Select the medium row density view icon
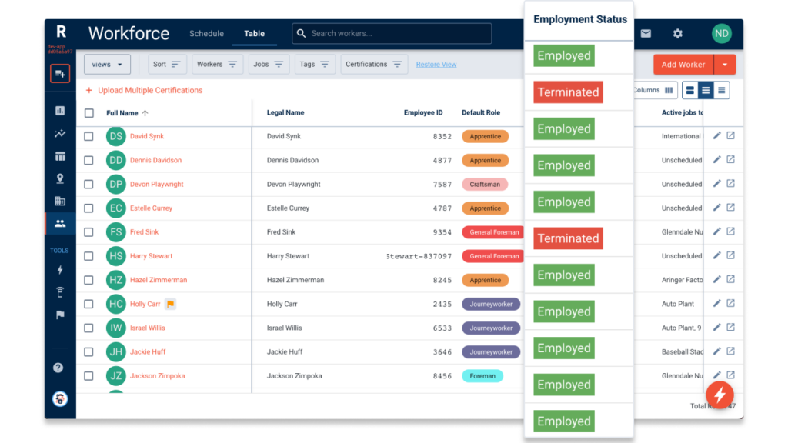 pos(706,91)
